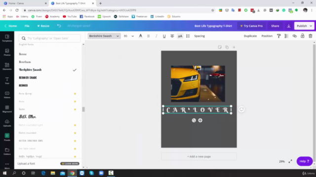Open the Position menu

[267, 36]
